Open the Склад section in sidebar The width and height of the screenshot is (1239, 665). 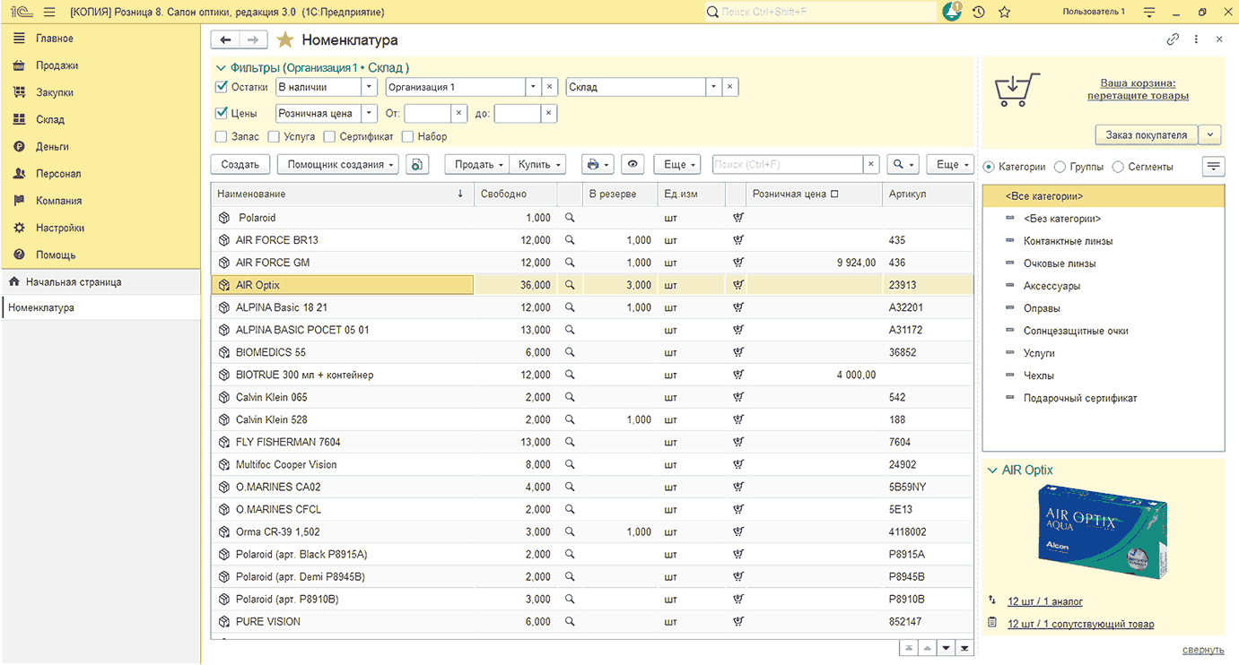(50, 119)
